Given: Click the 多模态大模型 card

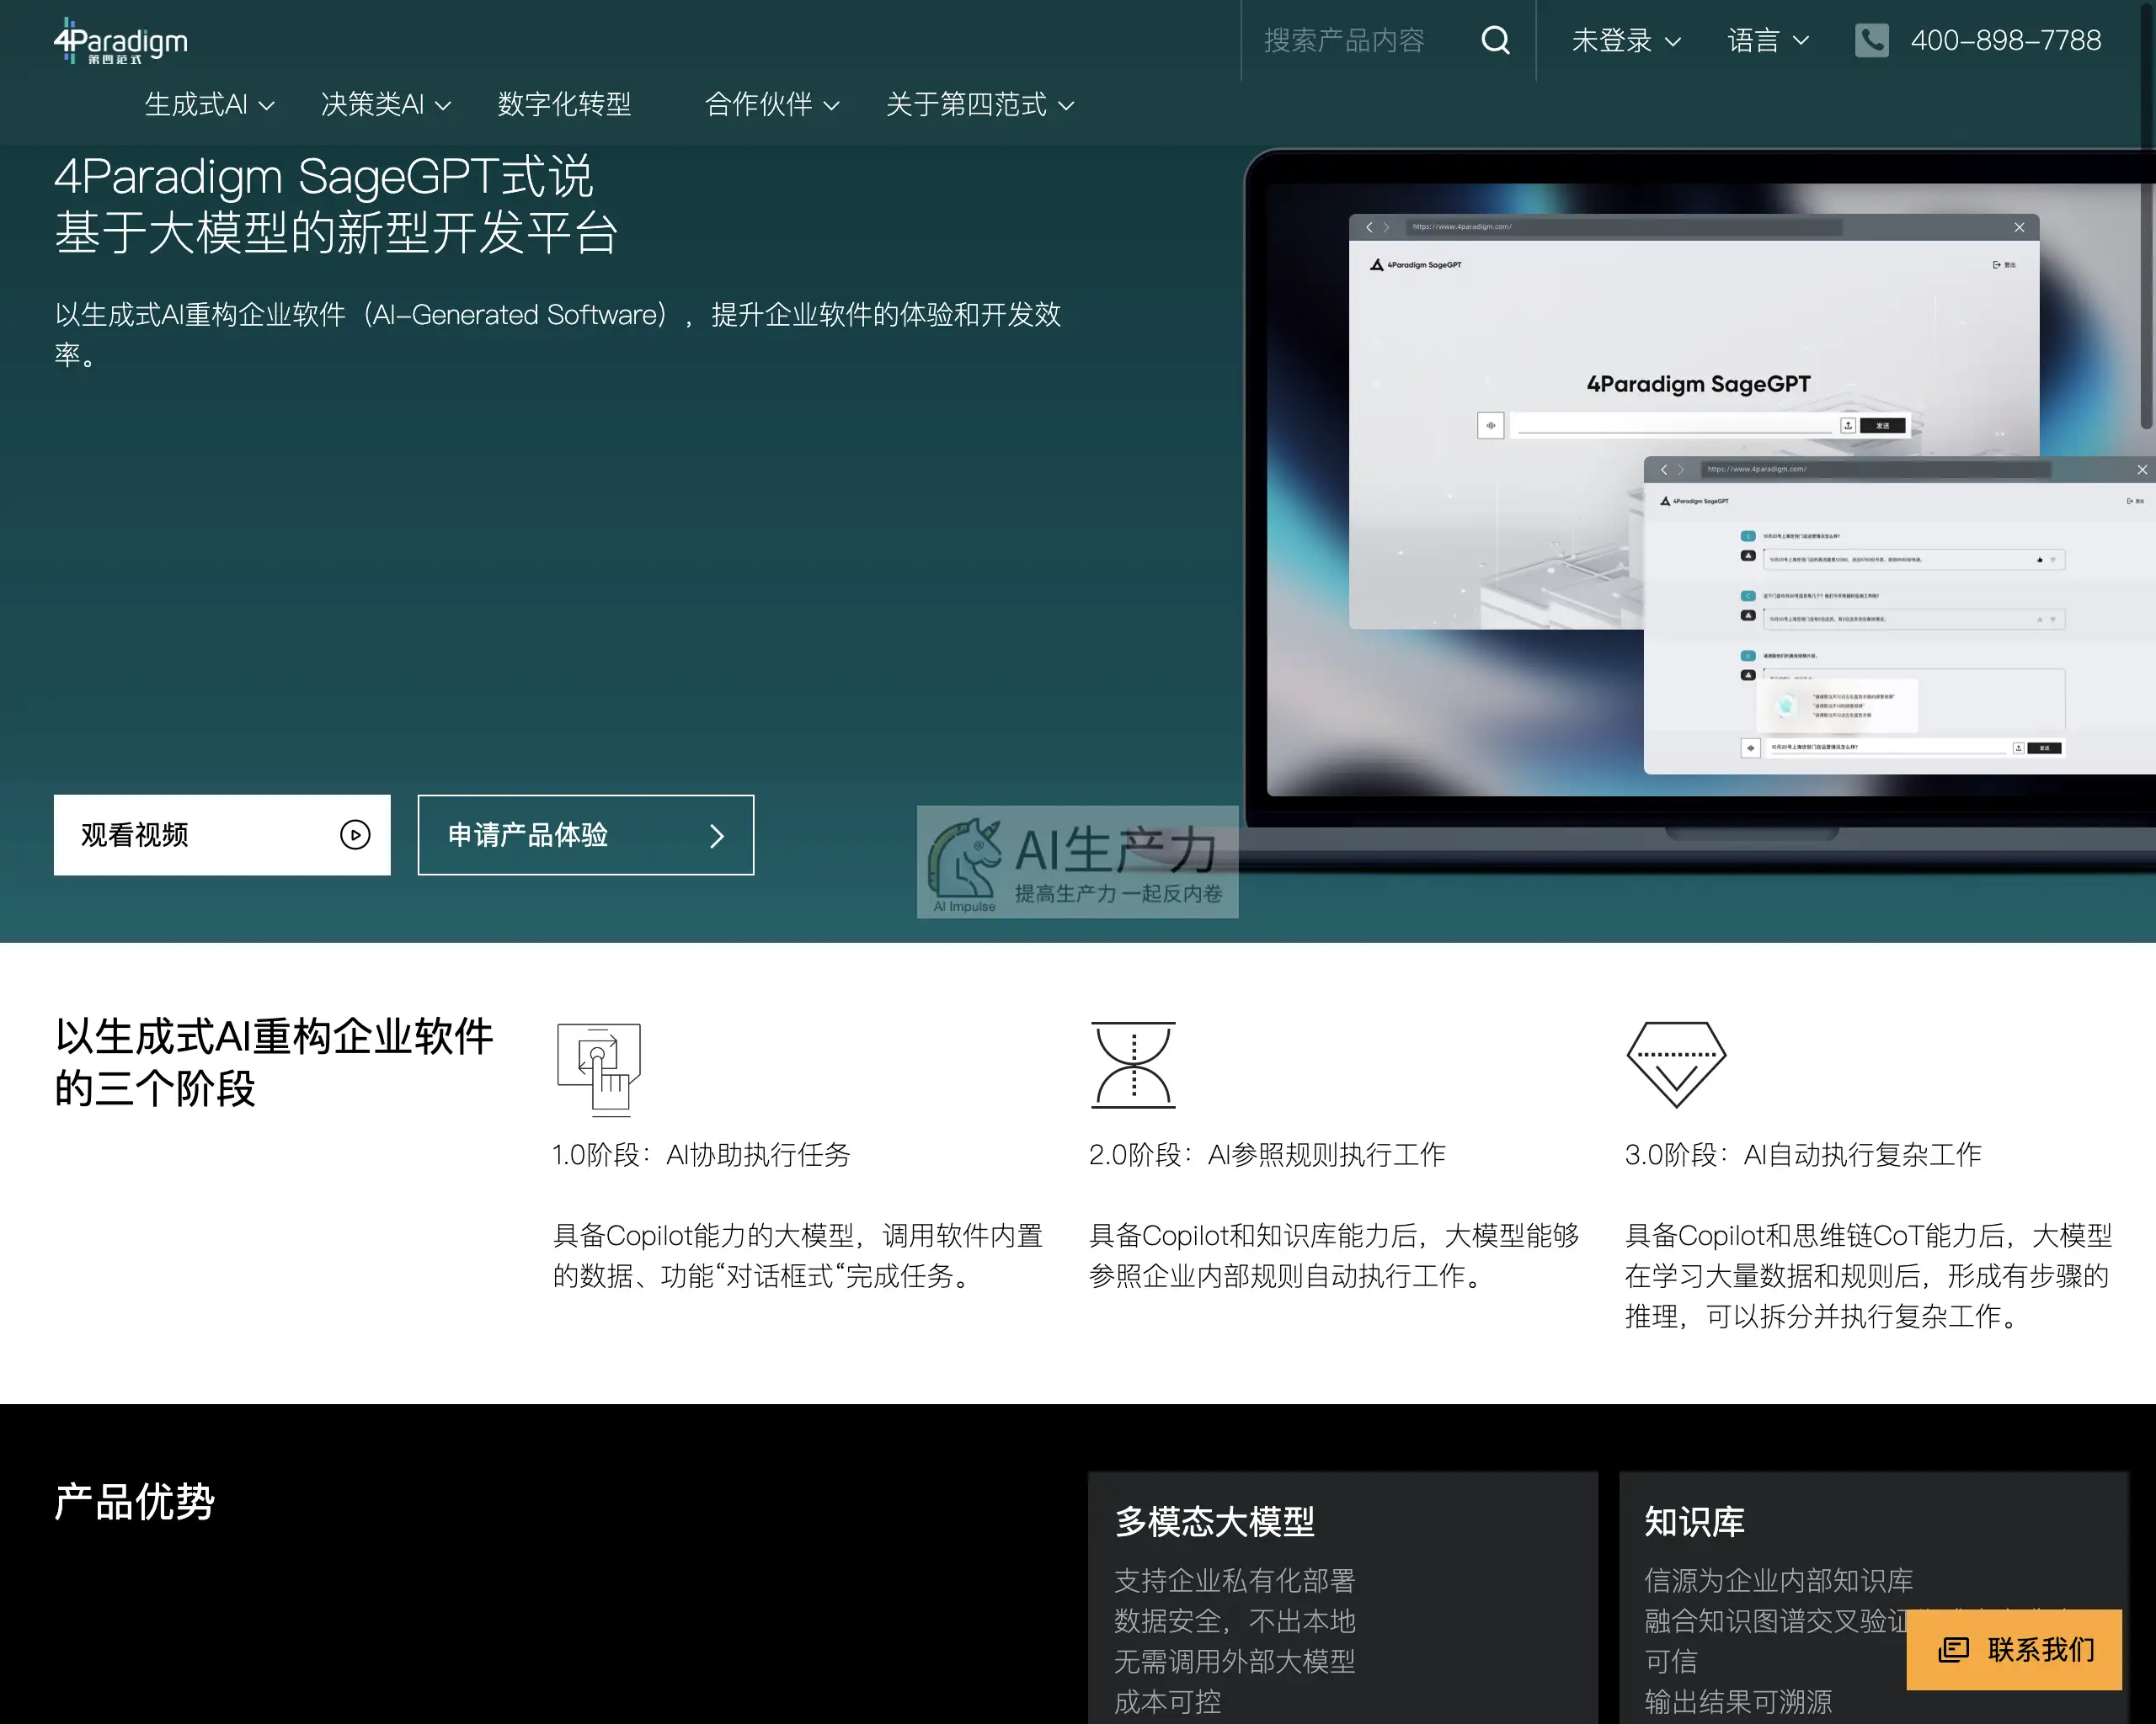Looking at the screenshot, I should (x=1343, y=1597).
